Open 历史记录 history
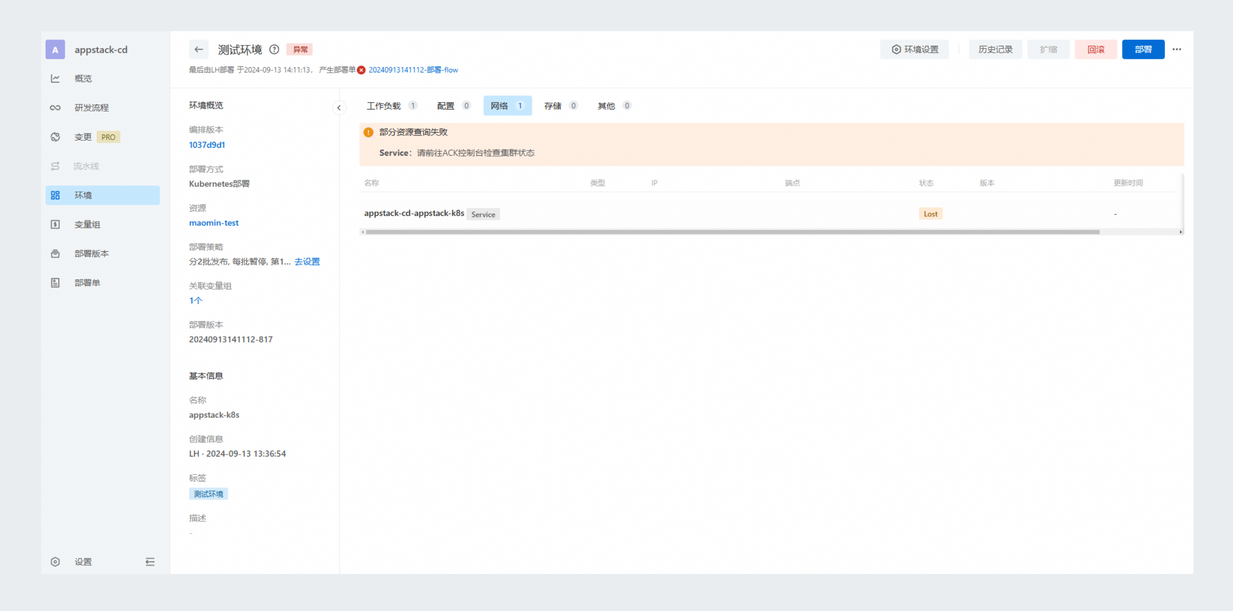This screenshot has height=611, width=1233. coord(995,49)
